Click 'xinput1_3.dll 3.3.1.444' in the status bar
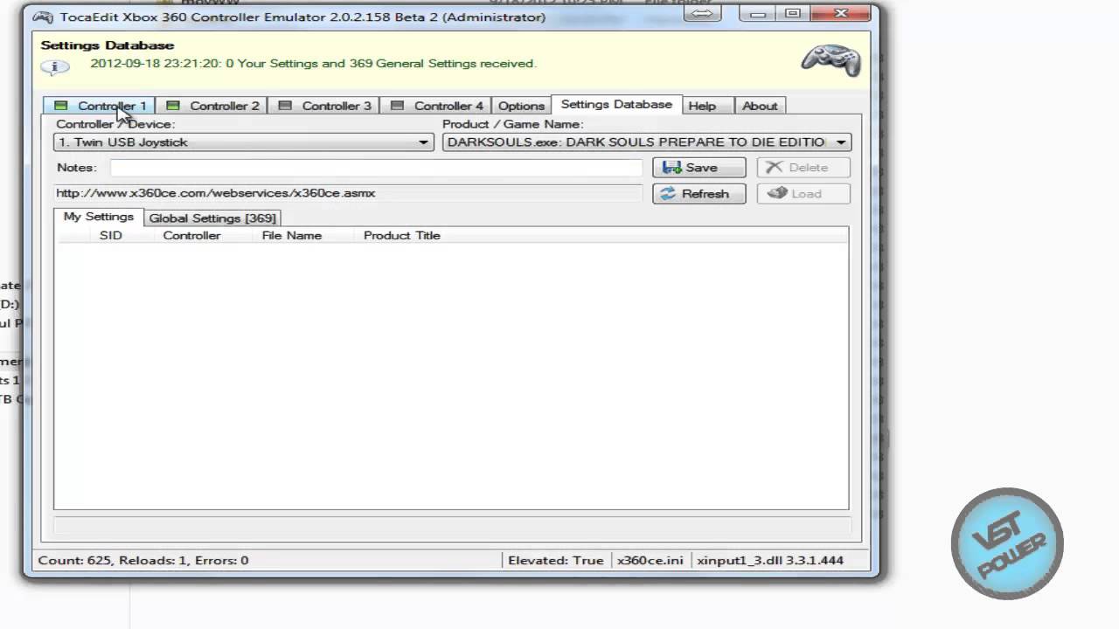Image resolution: width=1119 pixels, height=629 pixels. tap(770, 560)
